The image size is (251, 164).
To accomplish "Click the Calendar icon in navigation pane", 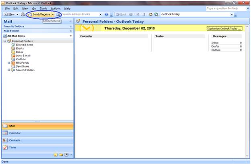I will point(5,133).
